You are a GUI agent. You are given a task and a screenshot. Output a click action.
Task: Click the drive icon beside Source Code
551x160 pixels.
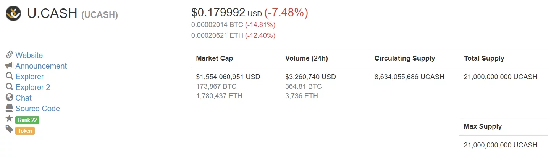(10, 108)
